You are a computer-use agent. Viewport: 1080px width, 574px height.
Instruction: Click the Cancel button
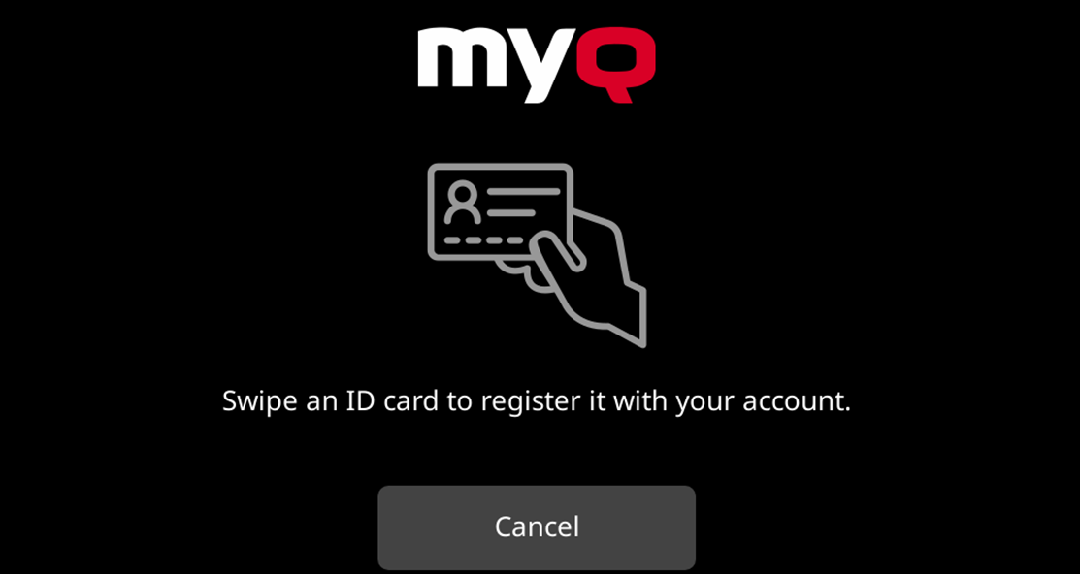pyautogui.click(x=537, y=527)
